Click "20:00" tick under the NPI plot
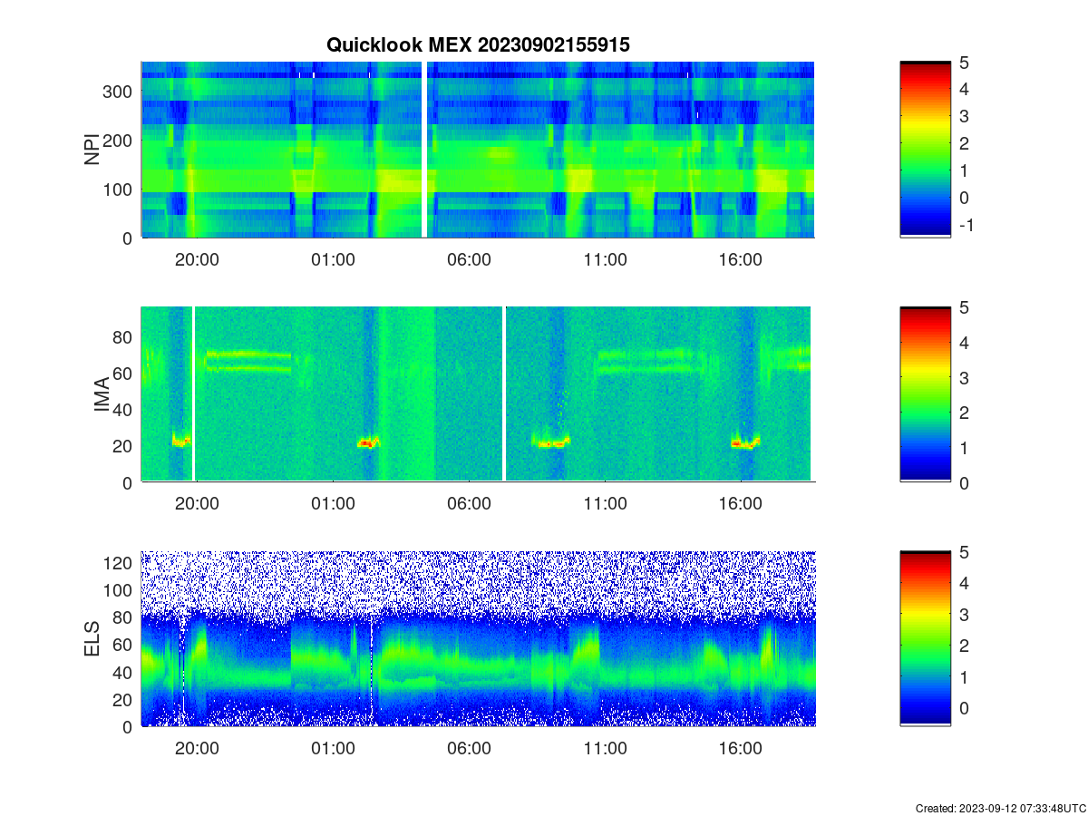Screen dimensions: 1088x816 click(x=197, y=259)
